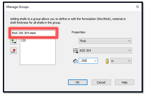Select shell 135 in the group list
The width and height of the screenshot is (146, 97).
(23, 40)
